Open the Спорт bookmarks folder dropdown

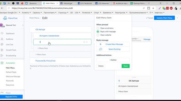97,13
